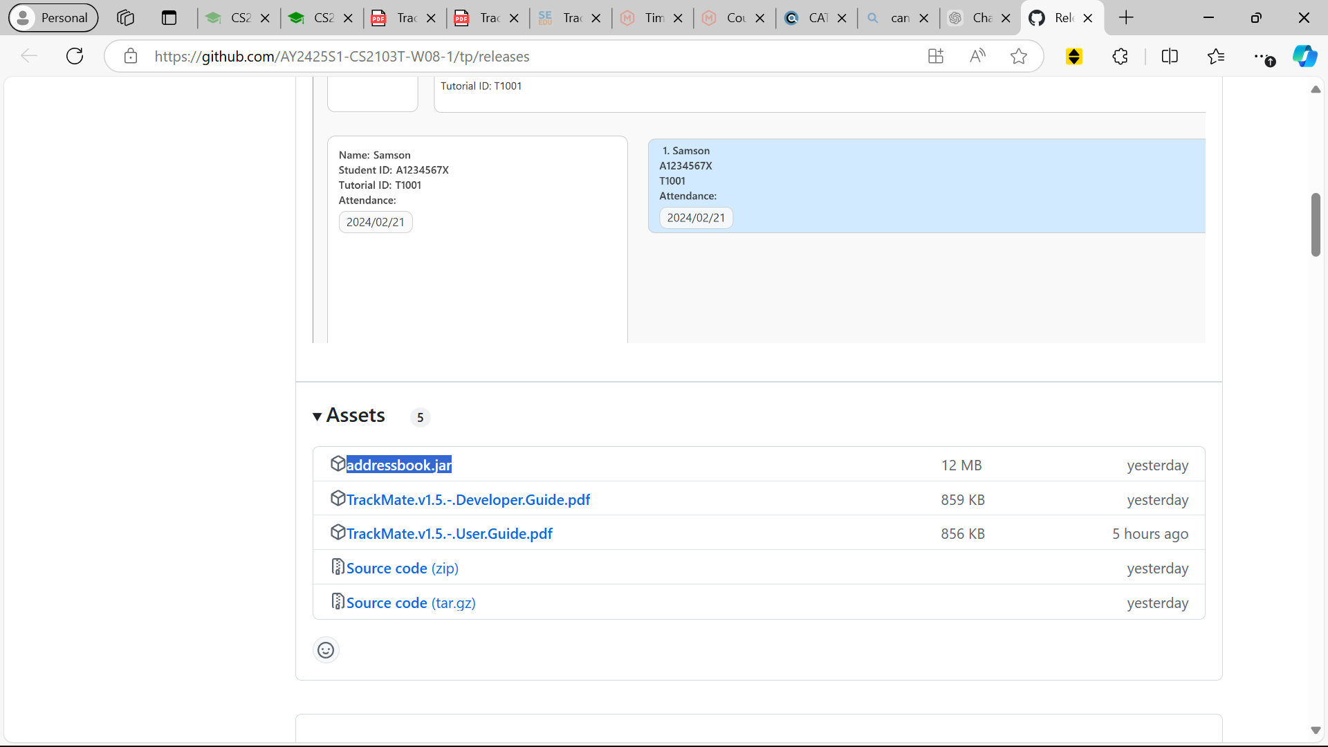
Task: Download addressbook.jar asset
Action: [x=398, y=465]
